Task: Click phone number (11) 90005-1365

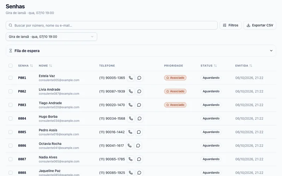Action: click(112, 78)
